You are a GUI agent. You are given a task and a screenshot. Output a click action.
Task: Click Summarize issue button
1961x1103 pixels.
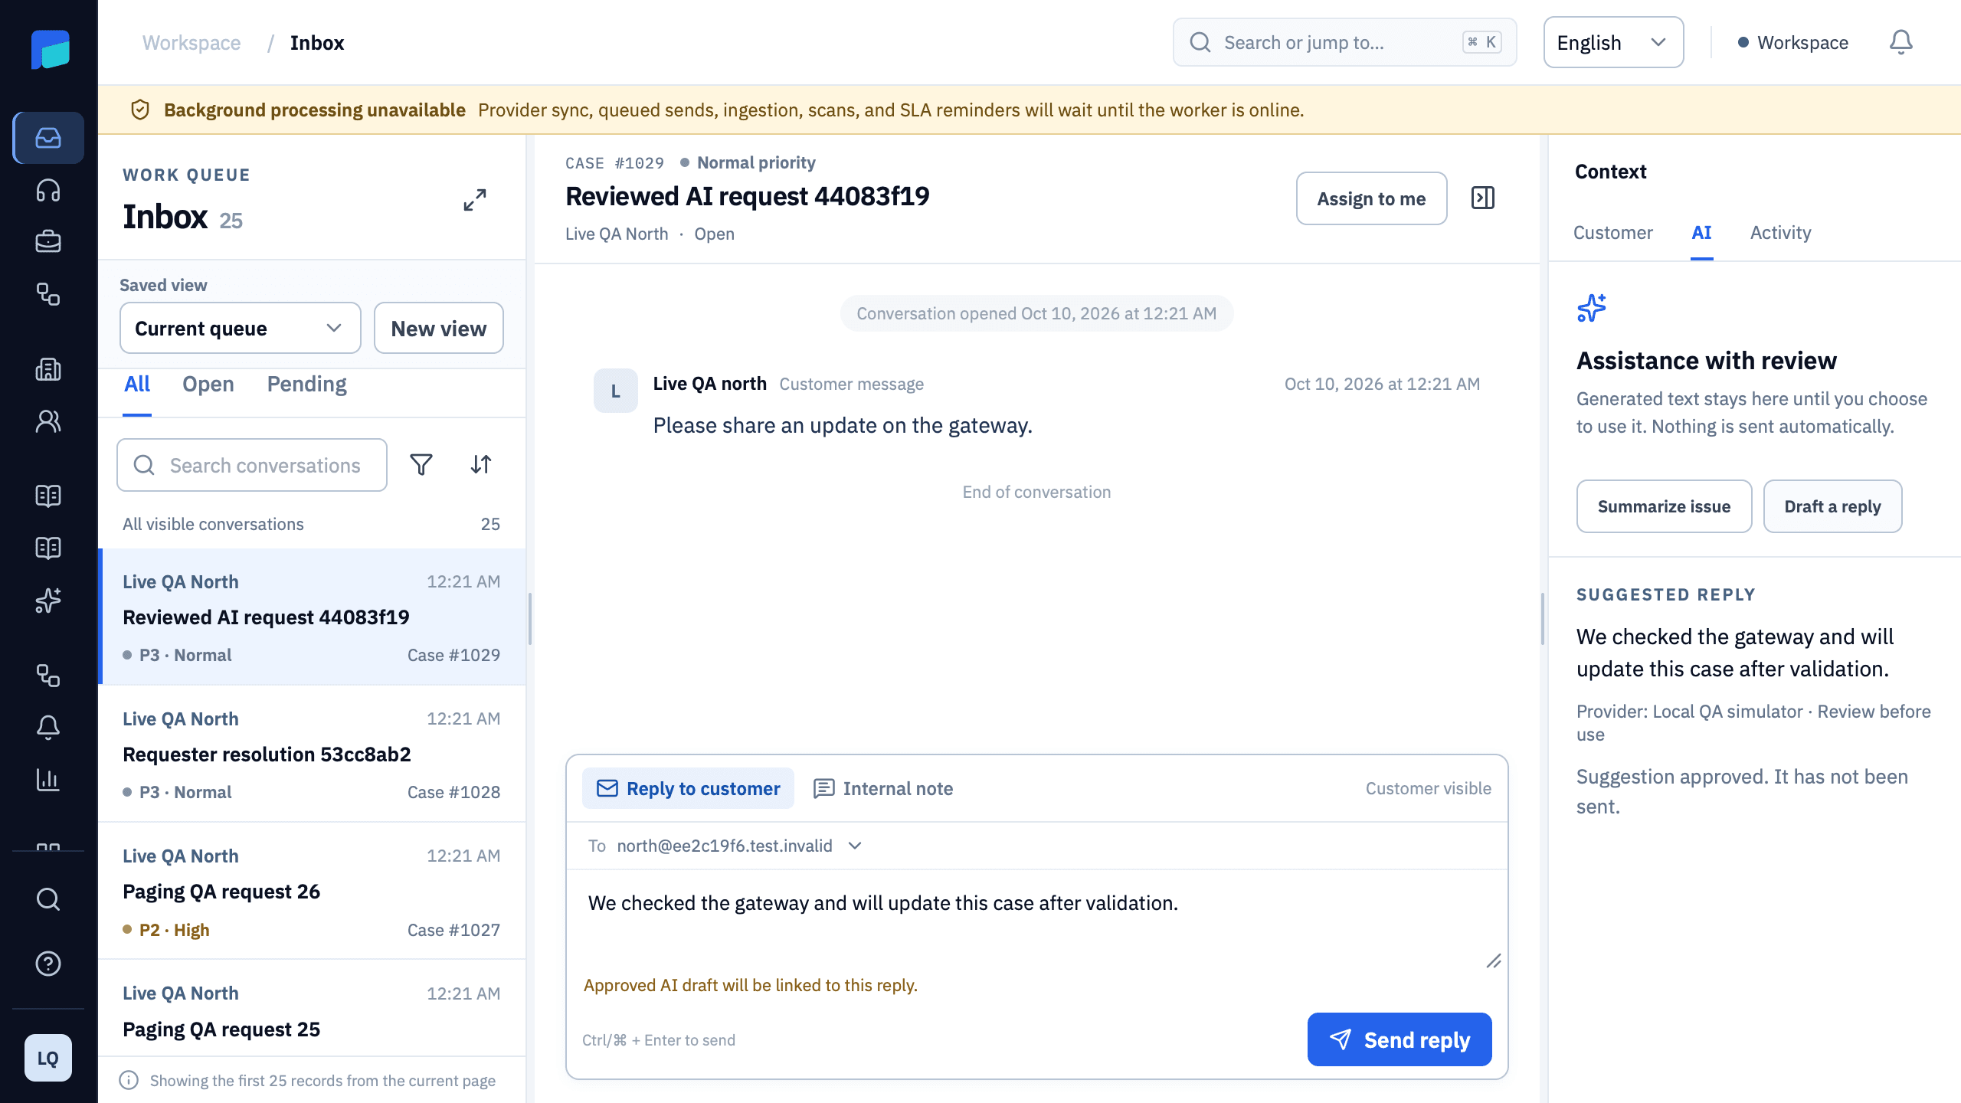click(1664, 506)
